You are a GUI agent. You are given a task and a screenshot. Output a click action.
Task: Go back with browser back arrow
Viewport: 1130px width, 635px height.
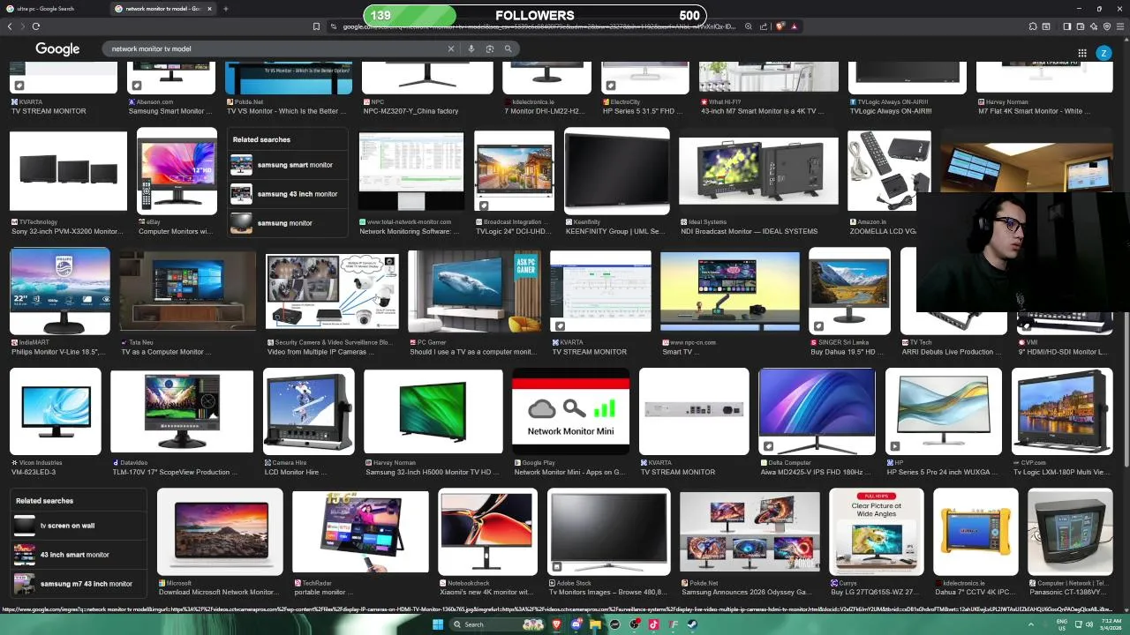point(10,26)
